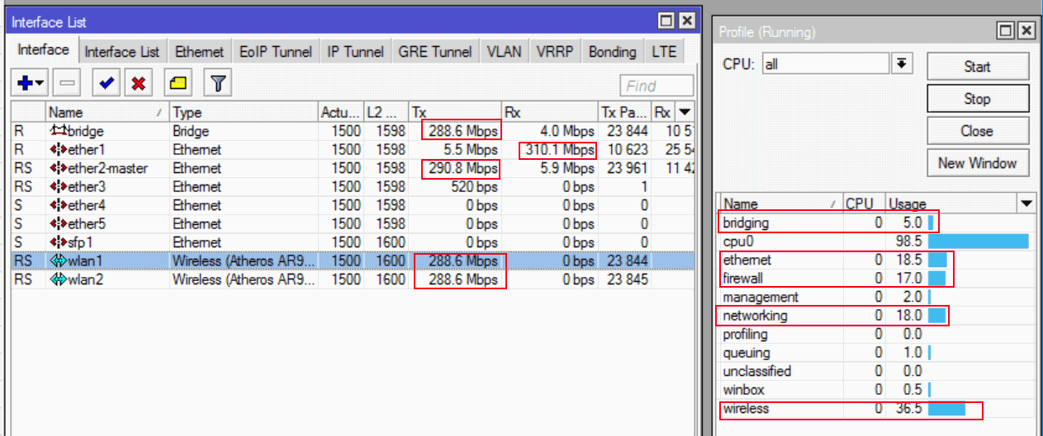Click the ether1 interface icon
1043x436 pixels.
click(58, 149)
